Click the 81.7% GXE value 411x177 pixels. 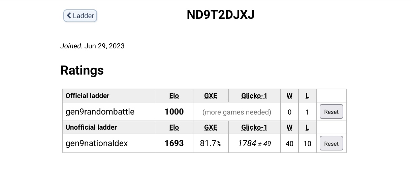pos(211,143)
